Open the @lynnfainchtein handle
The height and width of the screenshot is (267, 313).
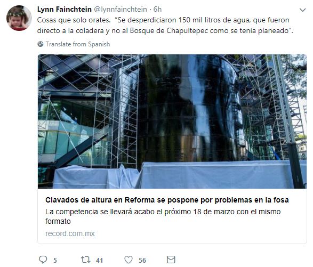point(121,9)
